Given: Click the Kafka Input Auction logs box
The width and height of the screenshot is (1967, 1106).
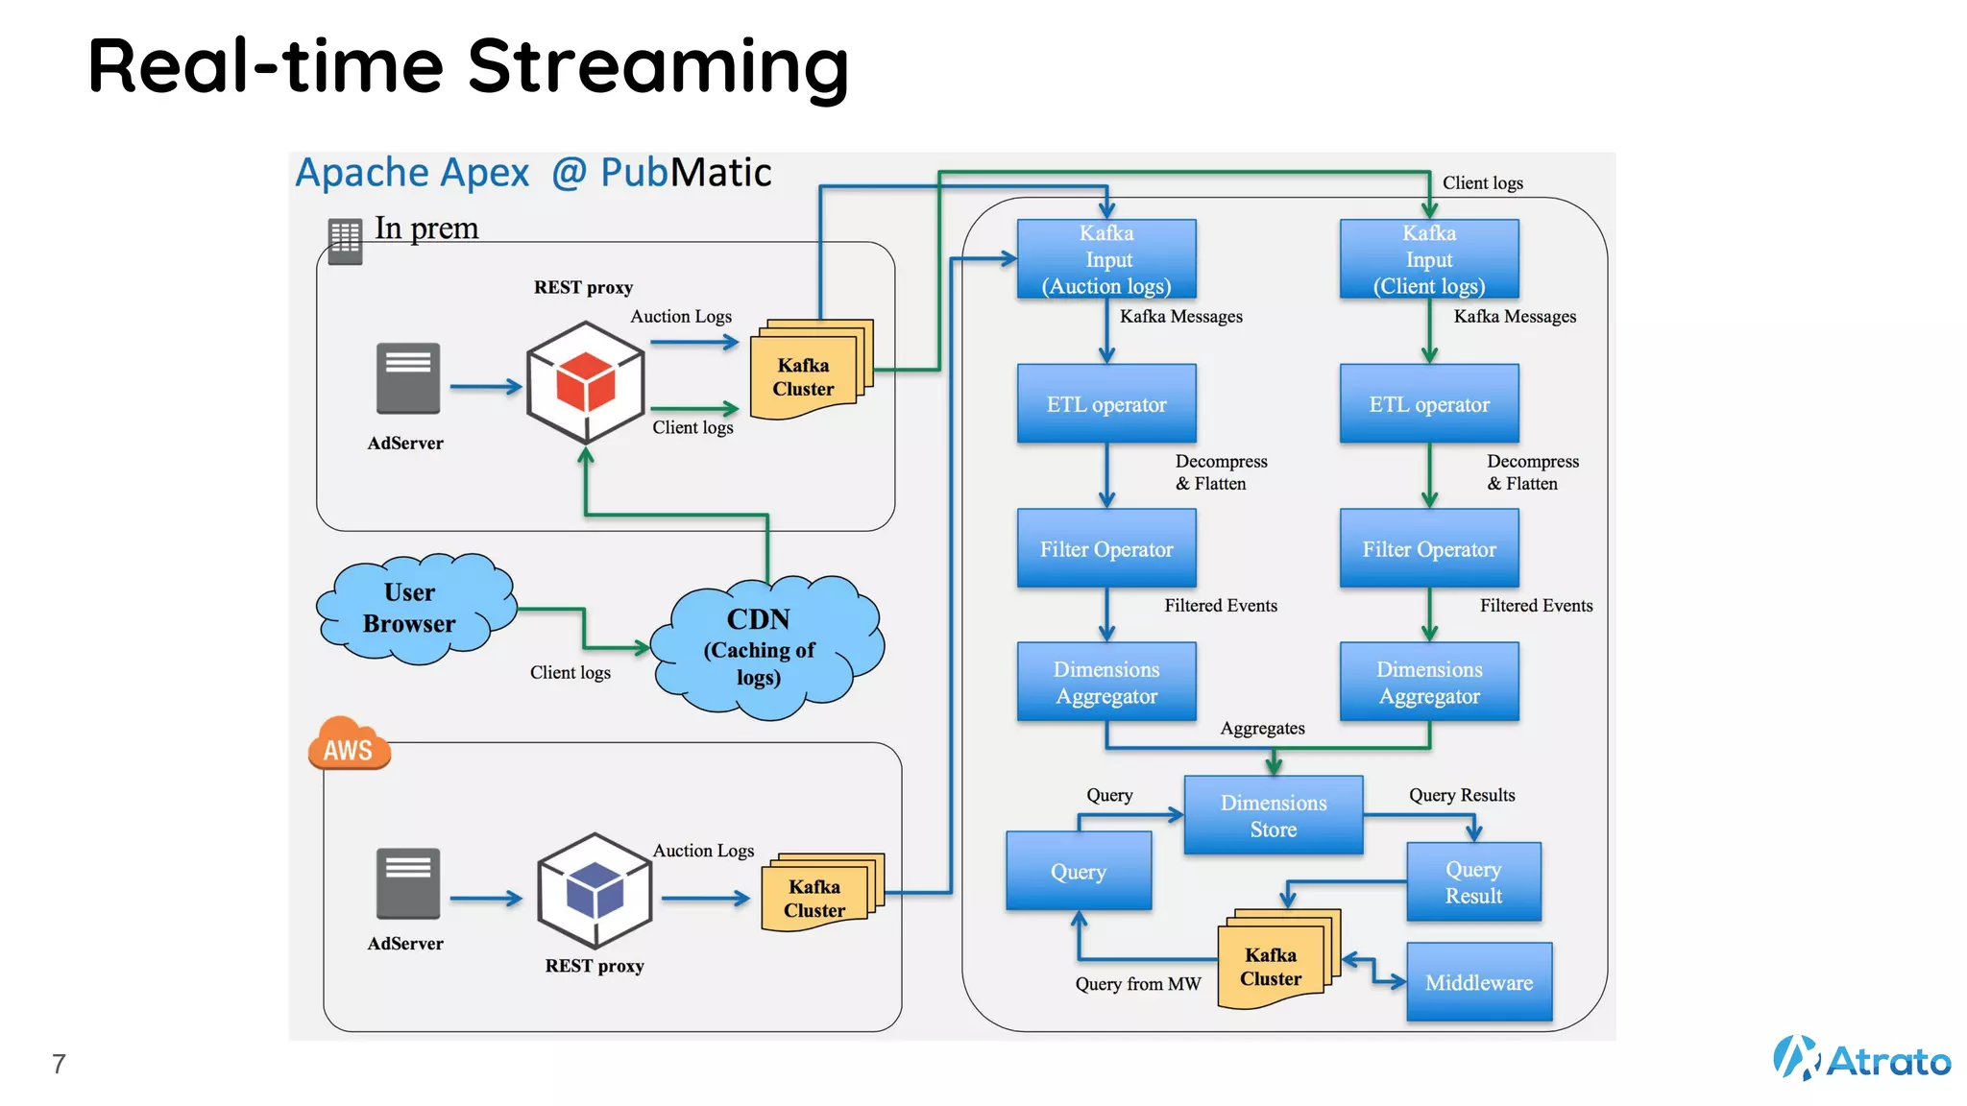Looking at the screenshot, I should point(1106,259).
